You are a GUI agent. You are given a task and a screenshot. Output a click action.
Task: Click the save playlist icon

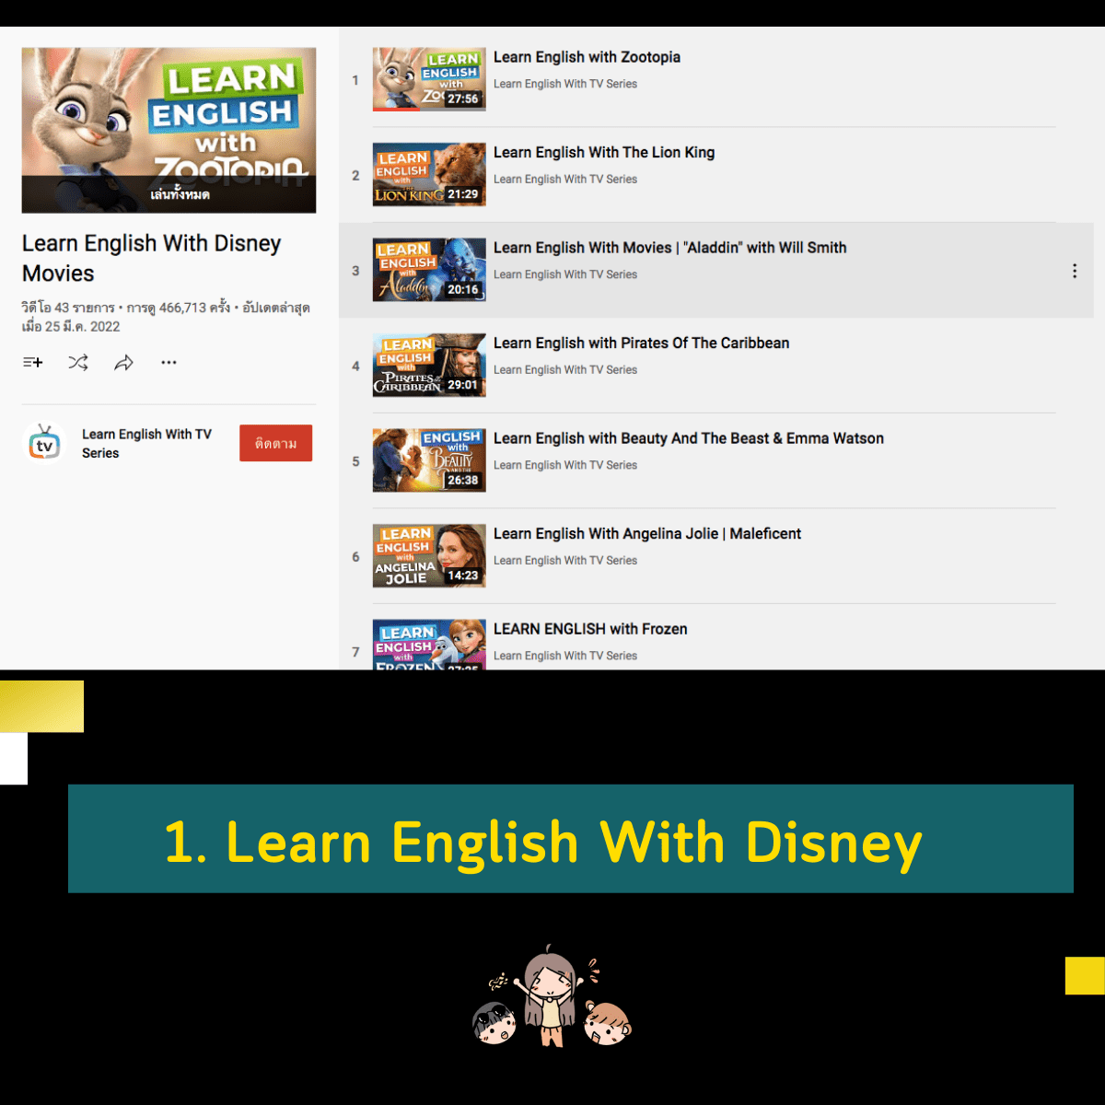click(33, 363)
